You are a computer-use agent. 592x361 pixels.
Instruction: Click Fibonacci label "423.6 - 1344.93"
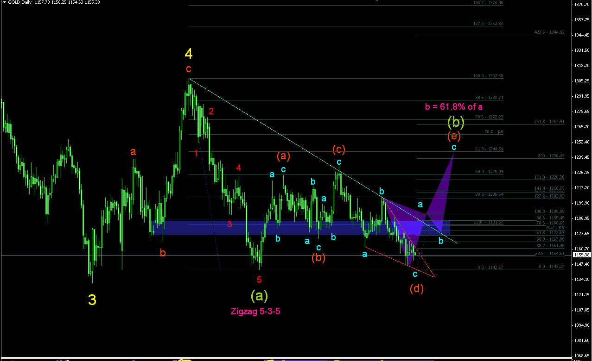549,32
